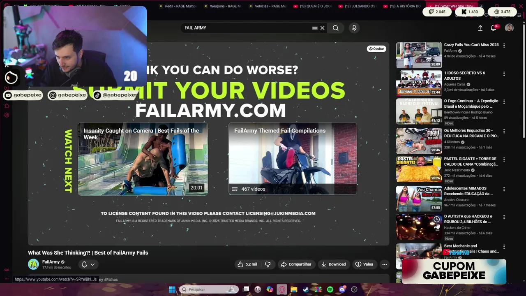
Task: Open options menu for Adolescentes MIMADOS video
Action: click(x=504, y=189)
